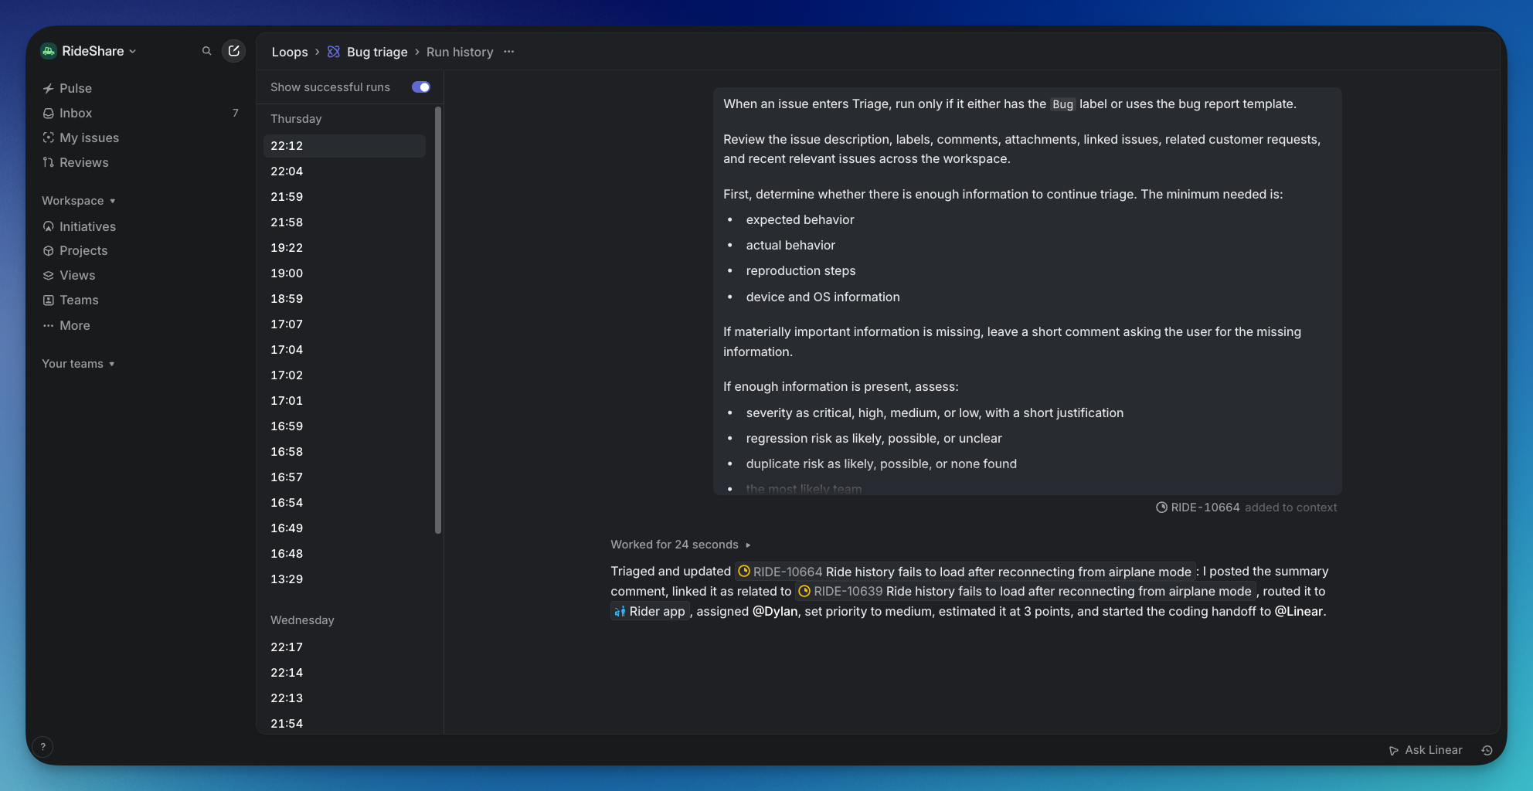Click the Pulse lightning icon
Screen dimensions: 1533x791
coord(49,88)
